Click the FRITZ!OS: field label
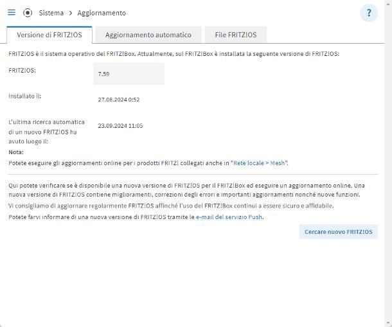392x327 pixels. [22, 71]
